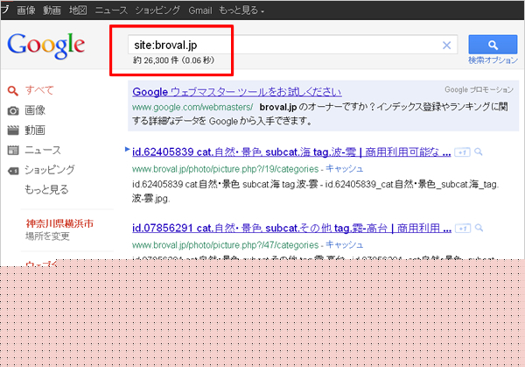Click the picture.php?/19/categories green URL
The width and height of the screenshot is (525, 367).
(226, 169)
